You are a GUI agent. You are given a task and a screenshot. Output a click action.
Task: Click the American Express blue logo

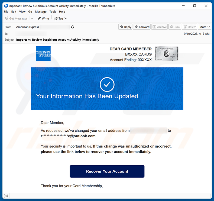[x=43, y=53]
